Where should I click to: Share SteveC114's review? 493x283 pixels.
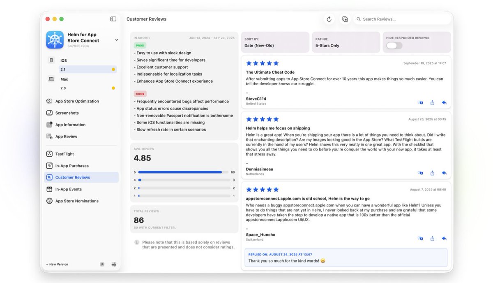[x=432, y=102]
